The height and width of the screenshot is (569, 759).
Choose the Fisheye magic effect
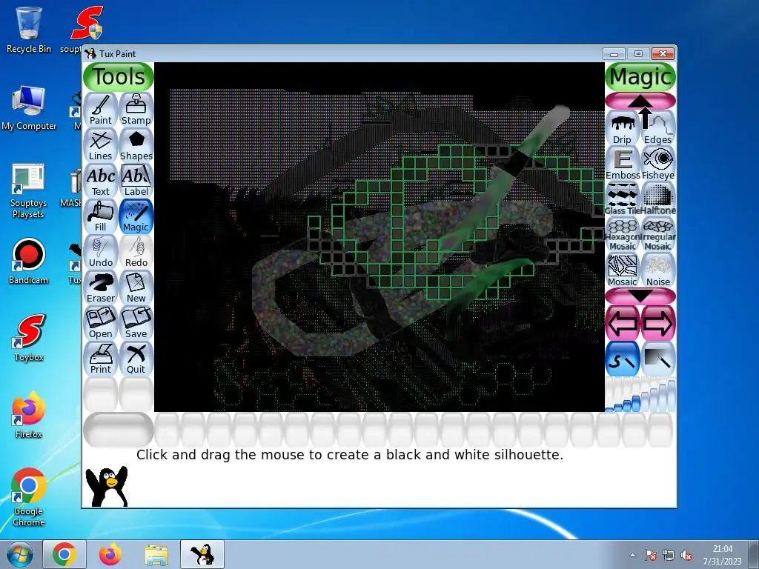(658, 164)
